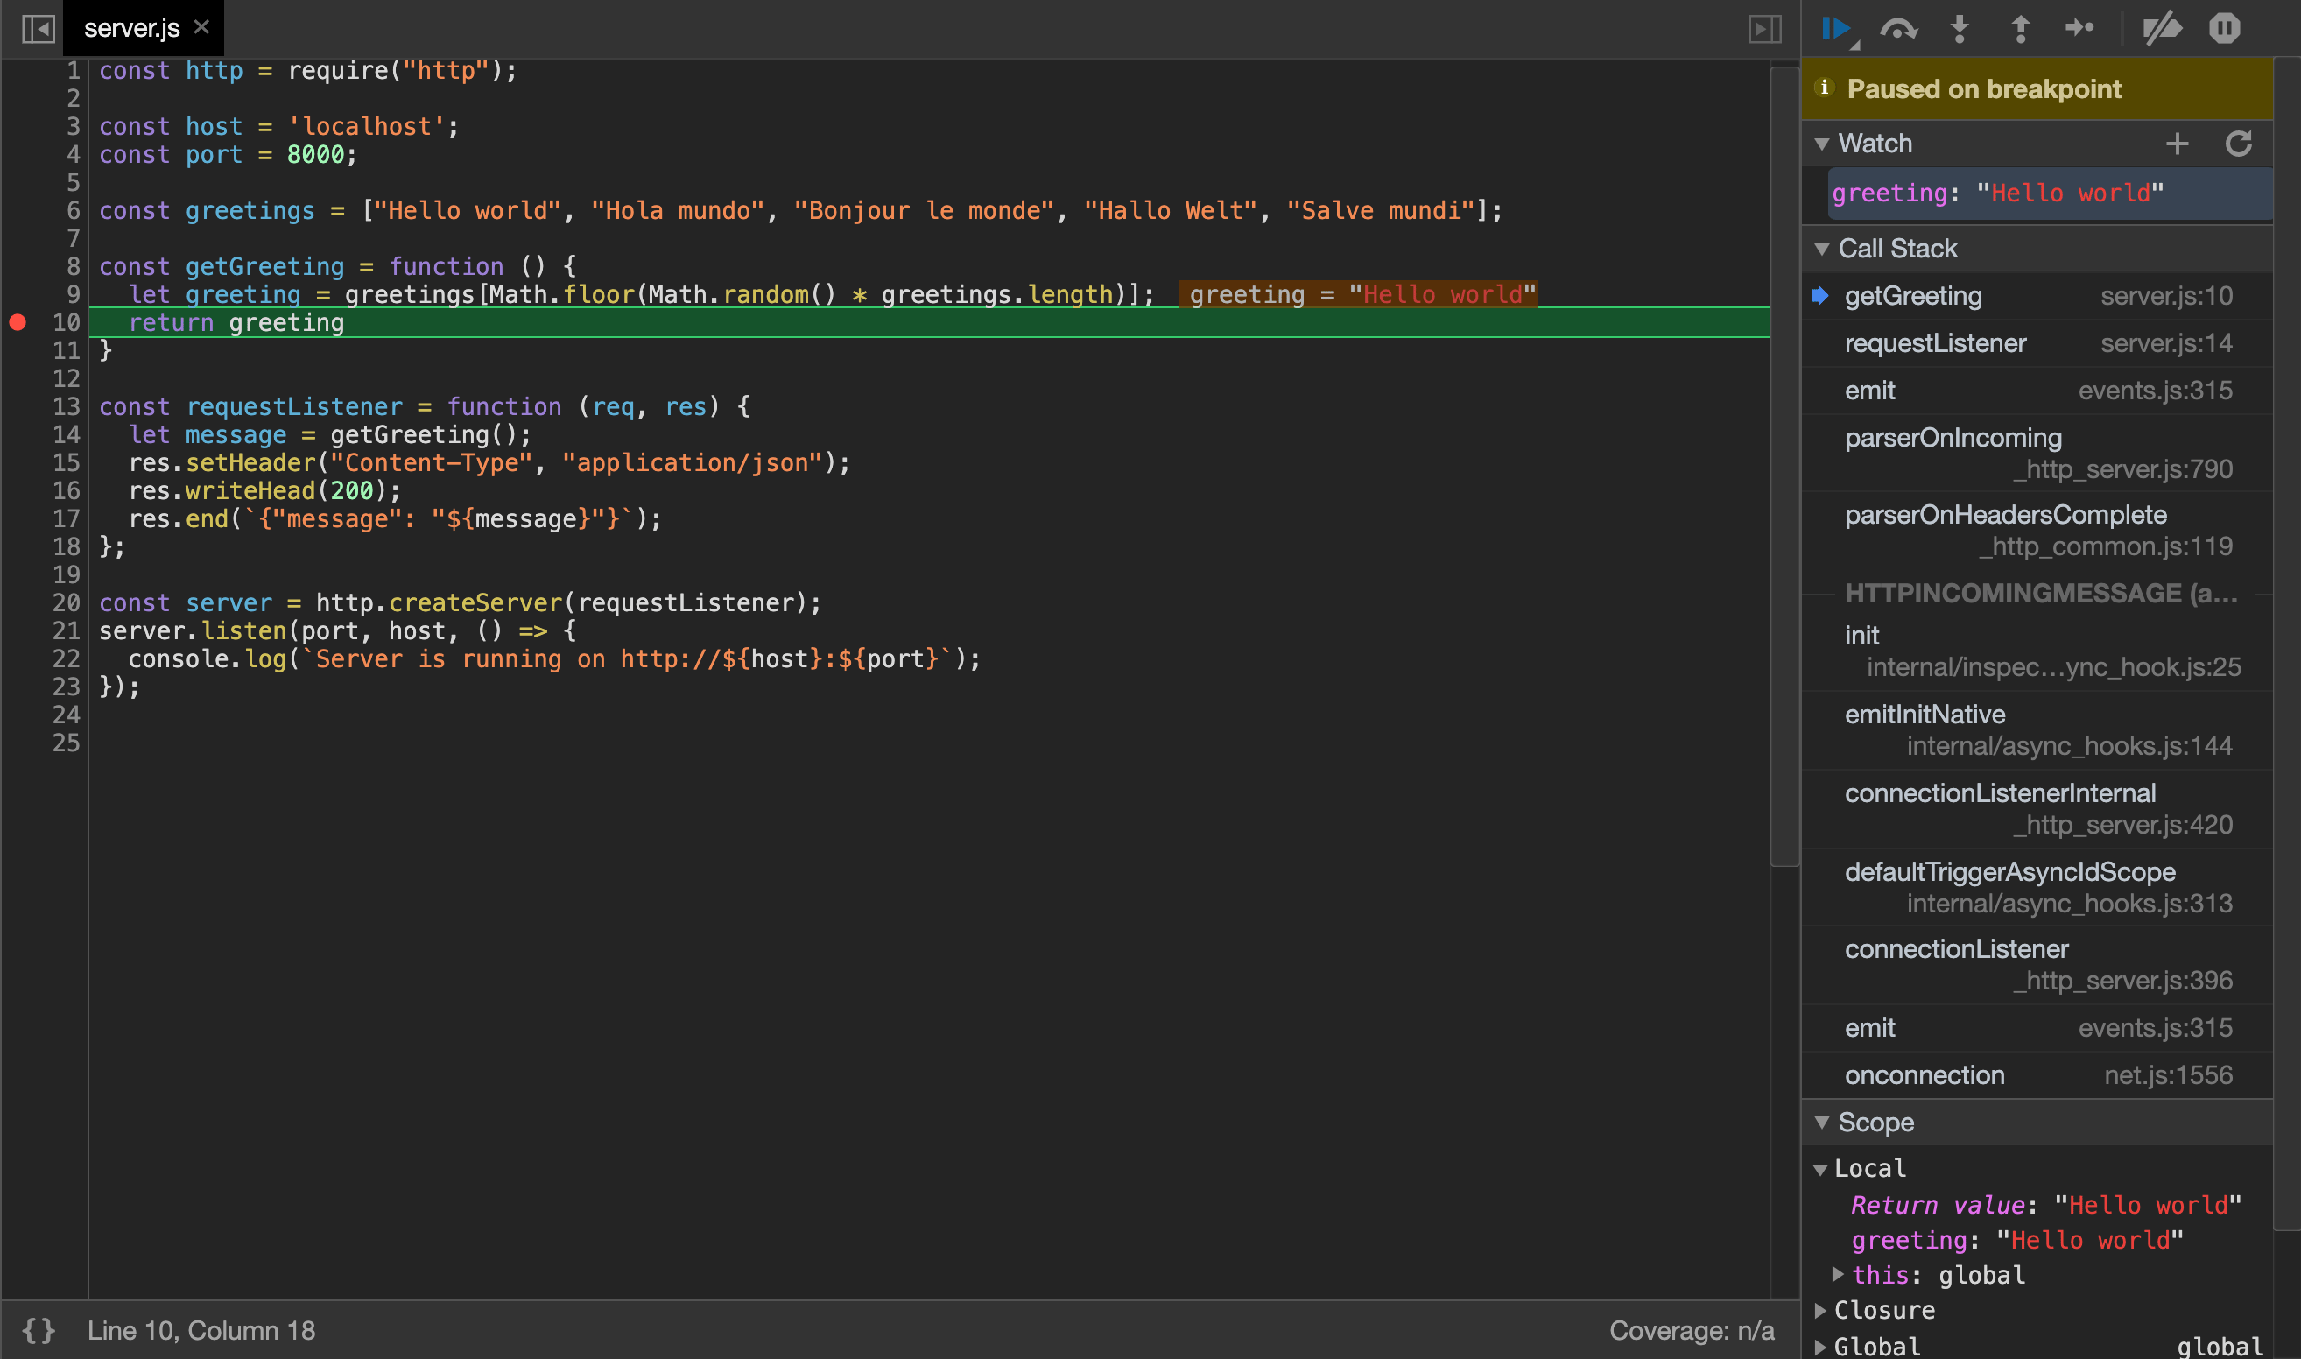The width and height of the screenshot is (2301, 1359).
Task: Select emit frame above onconnection
Action: [2037, 1028]
